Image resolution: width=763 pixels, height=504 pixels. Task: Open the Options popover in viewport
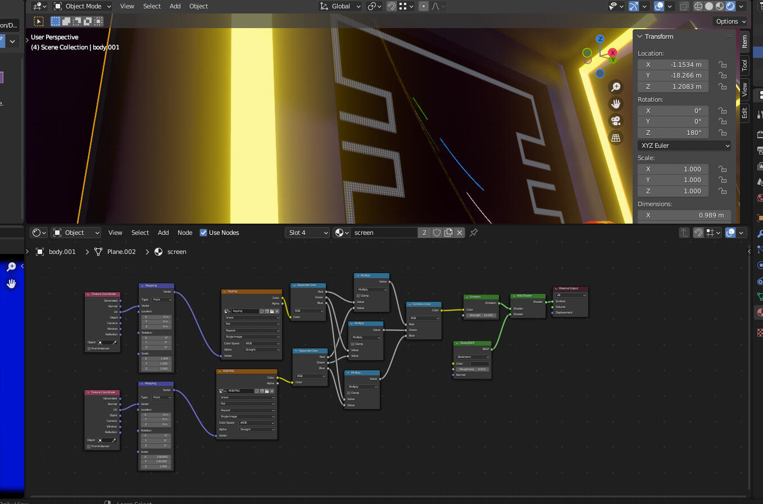coord(730,21)
